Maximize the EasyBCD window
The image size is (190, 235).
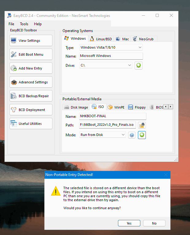click(157, 15)
